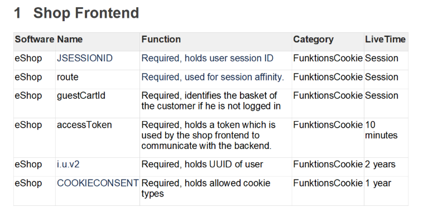Click 'Required, holds UUID of user' text
The height and width of the screenshot is (207, 423).
[x=202, y=165]
